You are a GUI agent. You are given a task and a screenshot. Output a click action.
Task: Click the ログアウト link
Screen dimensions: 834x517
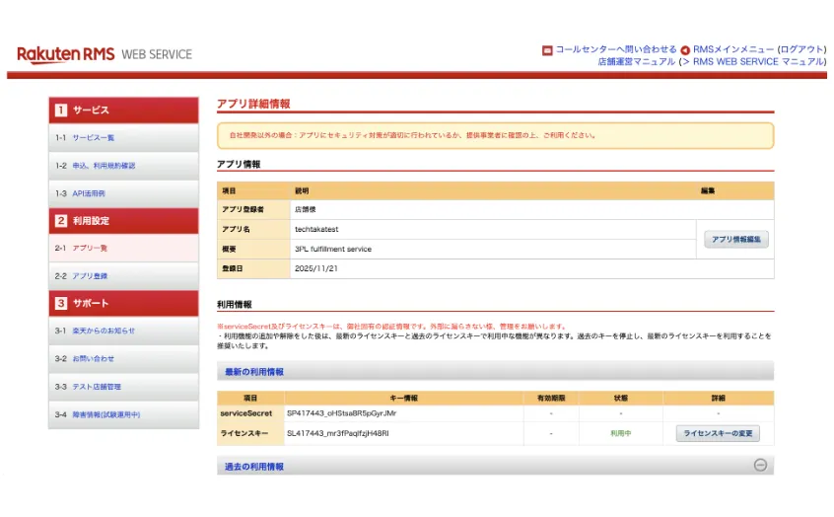click(x=801, y=49)
